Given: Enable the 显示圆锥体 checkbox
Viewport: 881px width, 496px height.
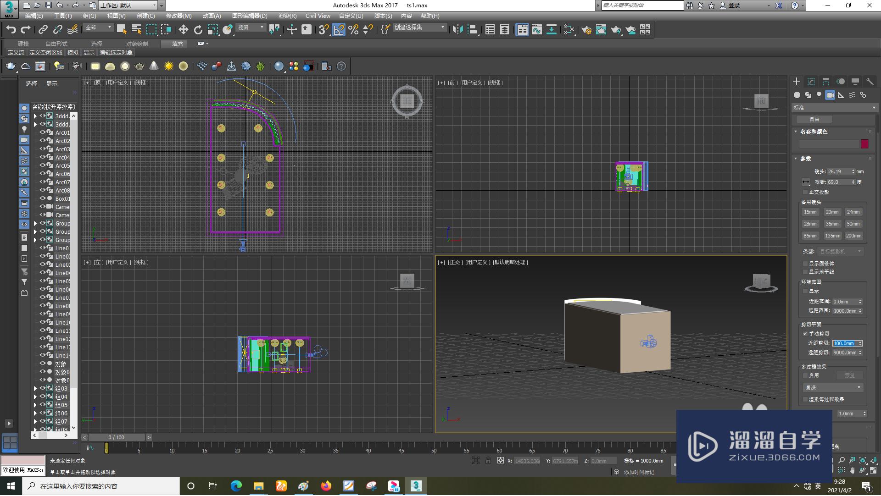Looking at the screenshot, I should point(805,264).
